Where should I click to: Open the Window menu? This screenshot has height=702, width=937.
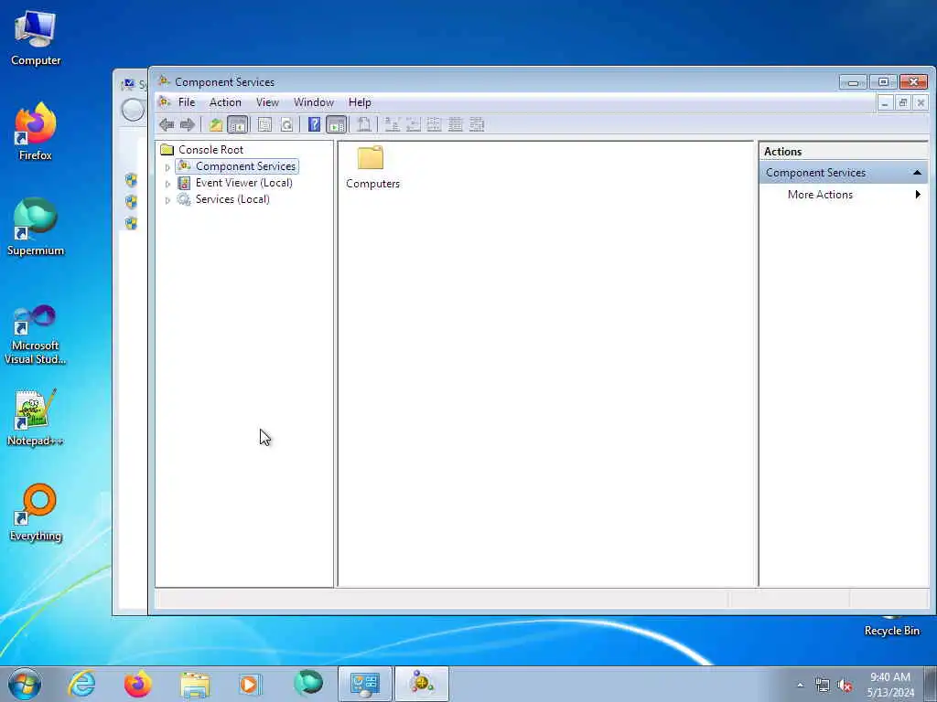pyautogui.click(x=313, y=102)
